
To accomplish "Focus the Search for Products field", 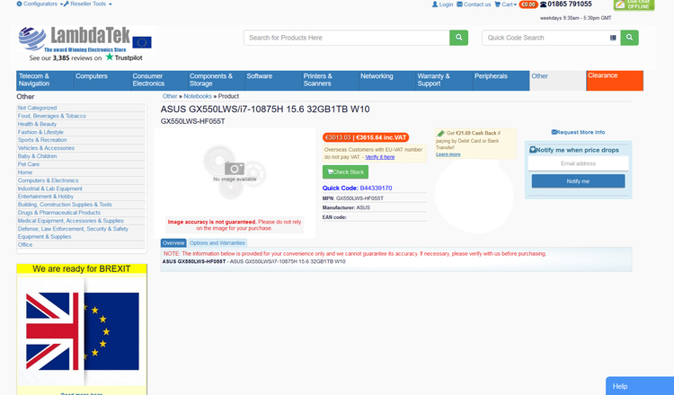I will [x=347, y=38].
